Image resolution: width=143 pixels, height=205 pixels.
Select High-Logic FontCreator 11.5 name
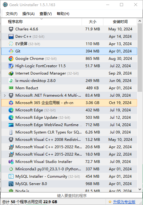(41, 66)
